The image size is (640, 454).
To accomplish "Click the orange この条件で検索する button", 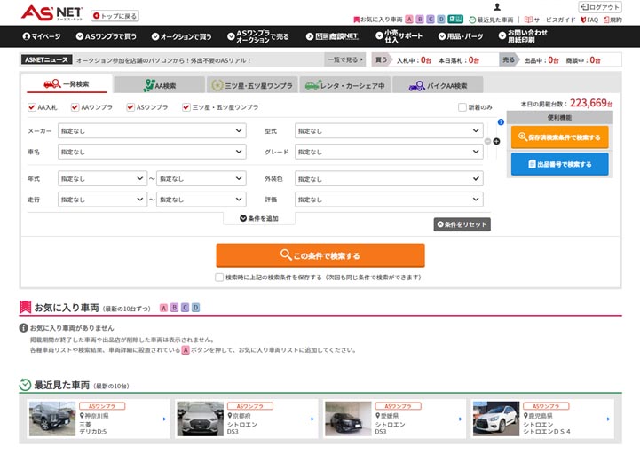I will [x=320, y=255].
